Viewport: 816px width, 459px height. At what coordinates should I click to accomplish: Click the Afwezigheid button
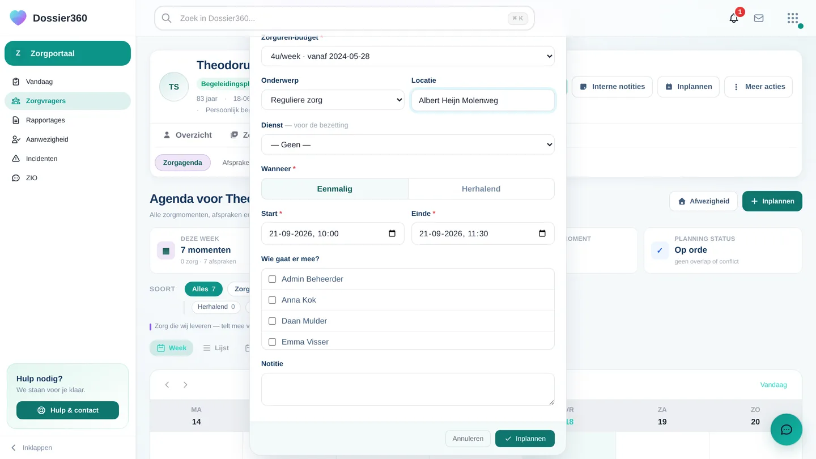click(703, 201)
